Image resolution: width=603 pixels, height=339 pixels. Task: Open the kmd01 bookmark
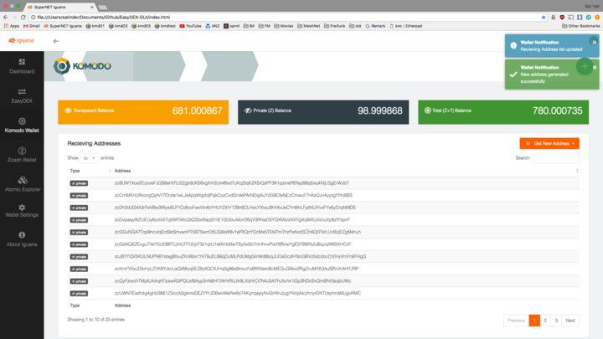[x=95, y=26]
